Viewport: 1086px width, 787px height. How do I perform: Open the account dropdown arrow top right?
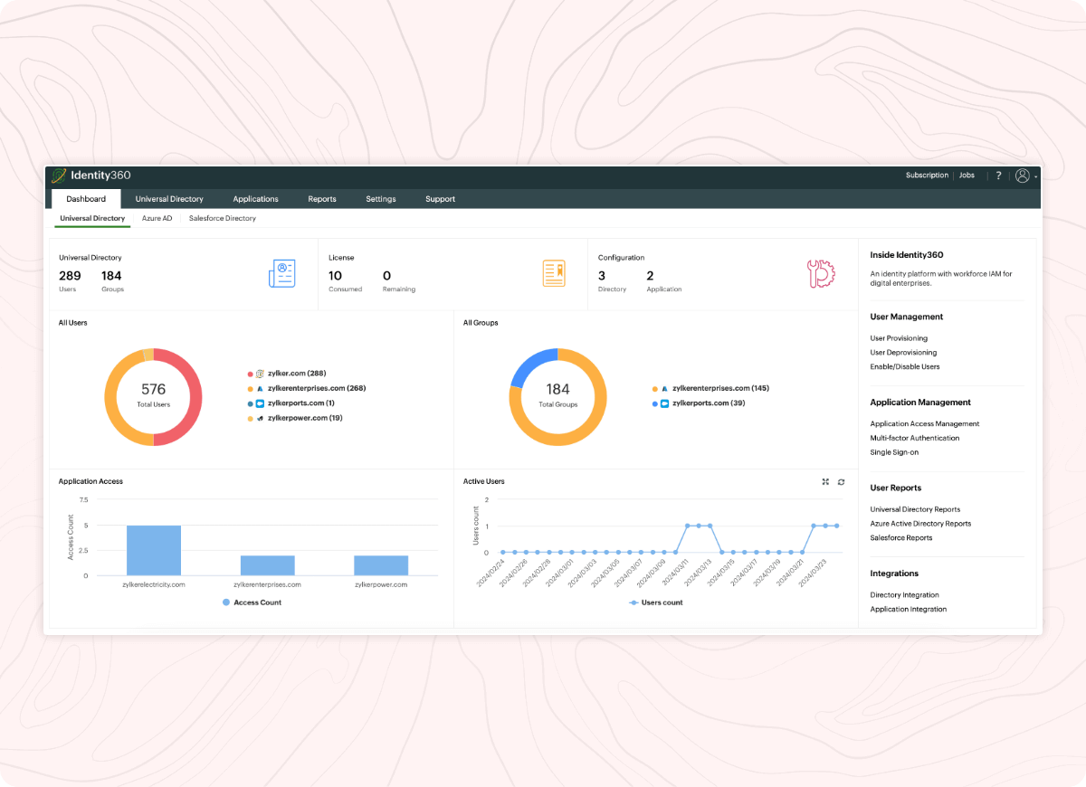click(1037, 176)
